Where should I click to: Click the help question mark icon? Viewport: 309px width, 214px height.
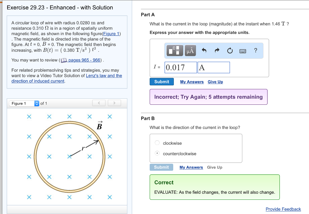pyautogui.click(x=256, y=51)
